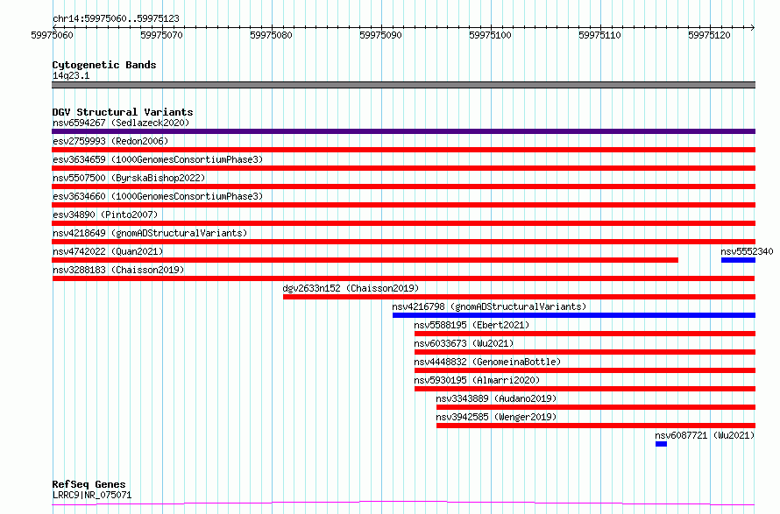The image size is (780, 514).
Task: Open variant nsv5588195 (Ebert2021)
Action: coord(472,325)
